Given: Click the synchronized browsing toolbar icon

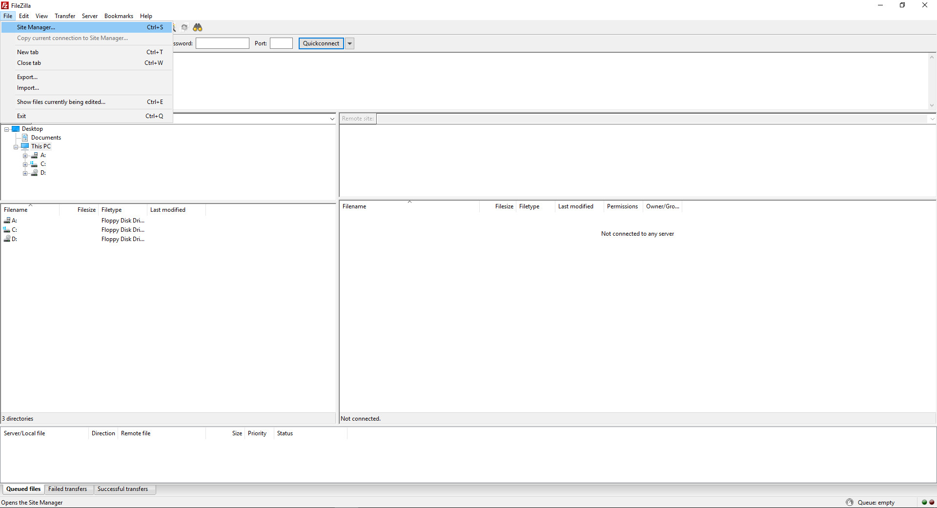Looking at the screenshot, I should pos(184,27).
